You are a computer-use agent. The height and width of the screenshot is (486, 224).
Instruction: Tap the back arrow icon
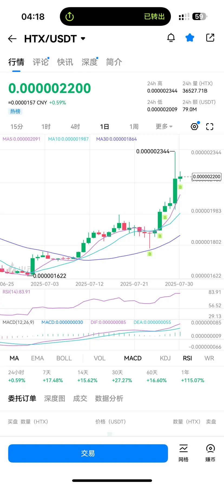tap(12, 39)
